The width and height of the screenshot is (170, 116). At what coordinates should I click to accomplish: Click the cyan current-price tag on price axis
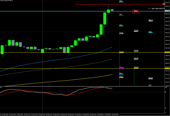pyautogui.click(x=167, y=11)
